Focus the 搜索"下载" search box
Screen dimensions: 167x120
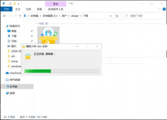coord(143,16)
